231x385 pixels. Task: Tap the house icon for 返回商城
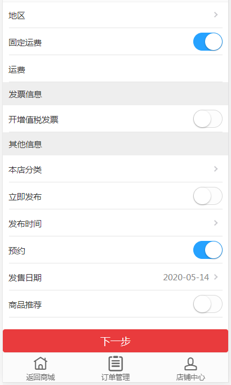click(41, 364)
